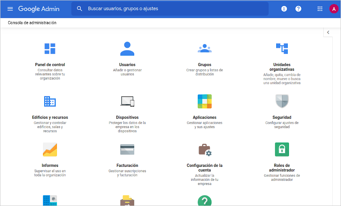Viewport: 341px width, 206px height.
Task: Click the Configuración de la cuenta title
Action: (x=205, y=168)
